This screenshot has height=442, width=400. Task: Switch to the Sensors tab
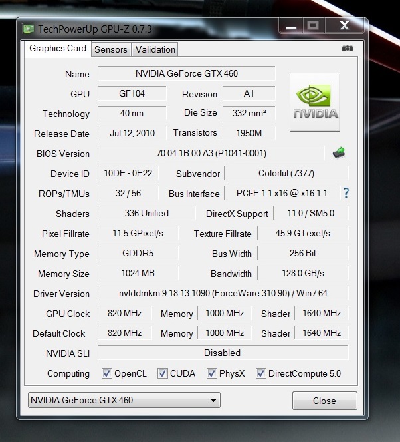(111, 49)
